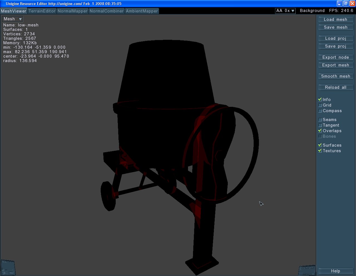Viewport: 356px width, 276px height.
Task: Go to the AmbientMapper tab
Action: coord(142,11)
